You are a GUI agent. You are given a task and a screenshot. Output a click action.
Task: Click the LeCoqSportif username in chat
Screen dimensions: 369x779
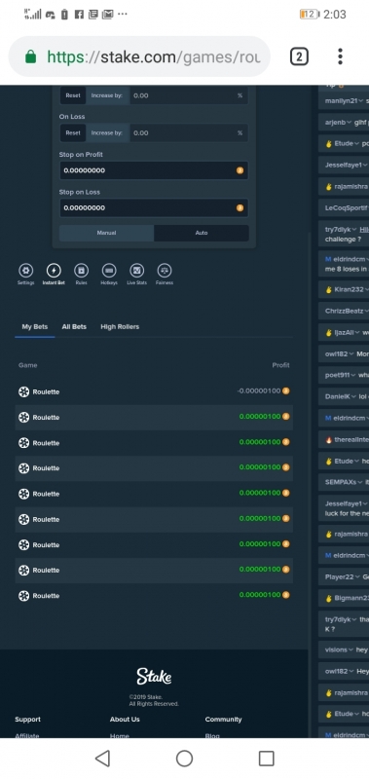(x=347, y=207)
